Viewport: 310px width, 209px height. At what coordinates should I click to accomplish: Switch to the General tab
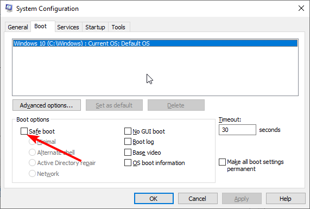click(18, 27)
